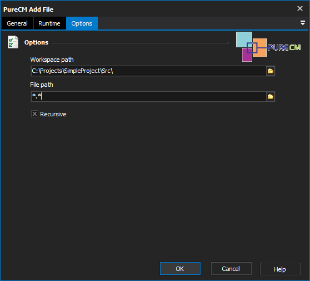This screenshot has width=310, height=281.
Task: Toggle the Recursive checkbox
Action: (x=34, y=114)
